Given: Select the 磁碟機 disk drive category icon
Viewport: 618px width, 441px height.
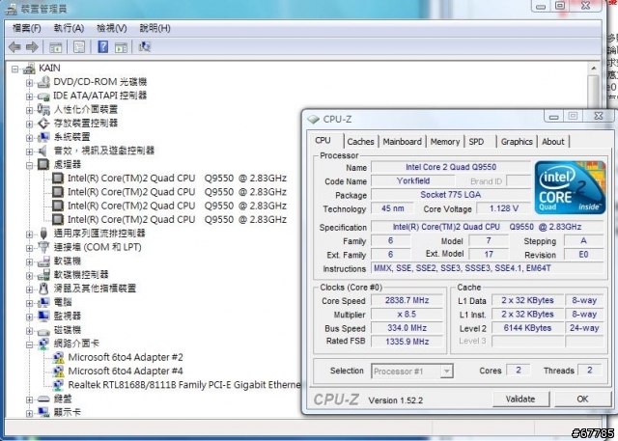Looking at the screenshot, I should [x=43, y=331].
